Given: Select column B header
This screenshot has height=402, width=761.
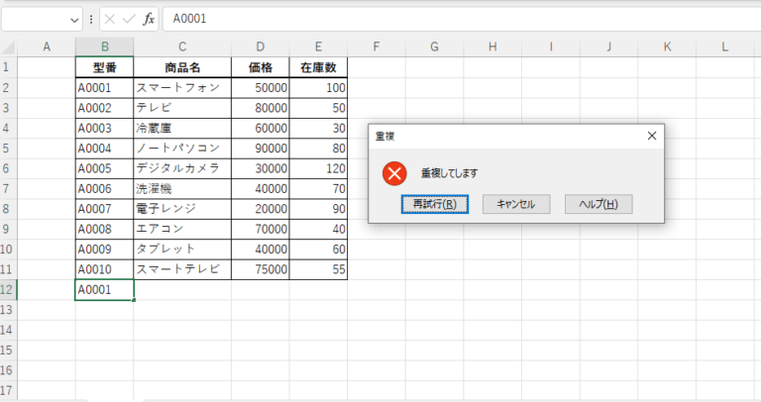Looking at the screenshot, I should (104, 47).
